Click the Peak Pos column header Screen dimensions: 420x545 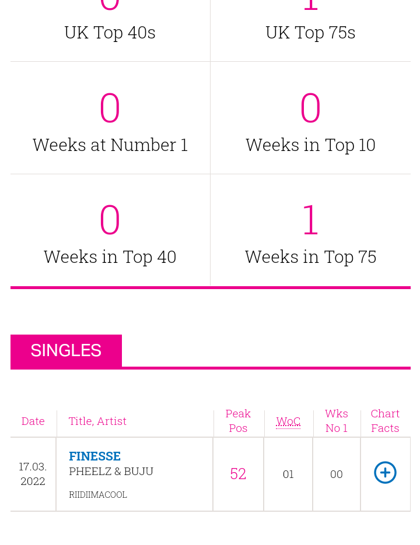pos(238,421)
